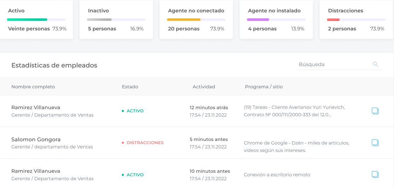
Task: Click the copy icon for Salomon Gongora
Action: pos(375,143)
